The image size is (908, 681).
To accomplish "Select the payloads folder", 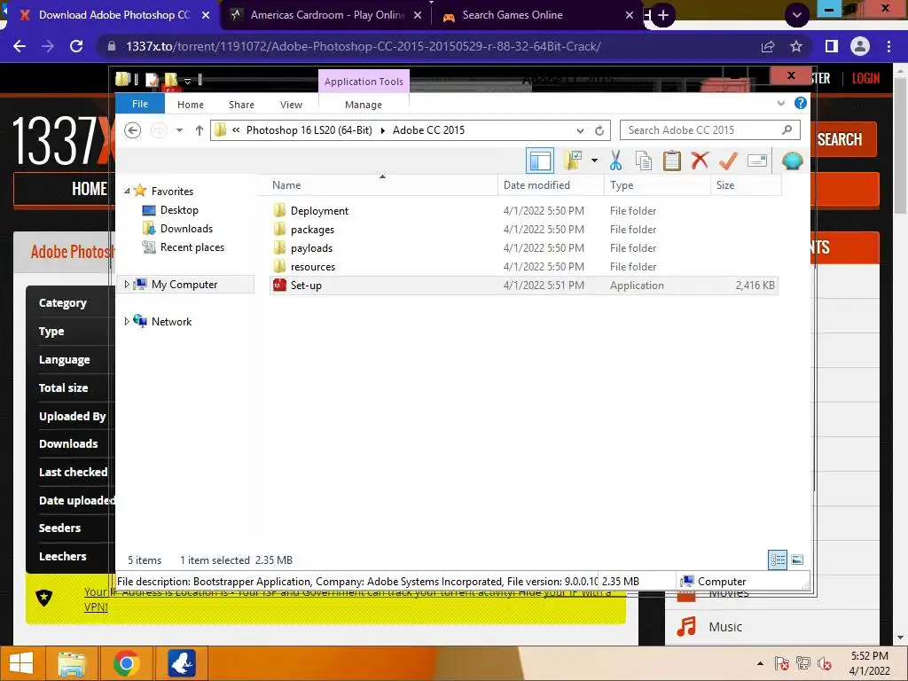I will click(x=311, y=248).
